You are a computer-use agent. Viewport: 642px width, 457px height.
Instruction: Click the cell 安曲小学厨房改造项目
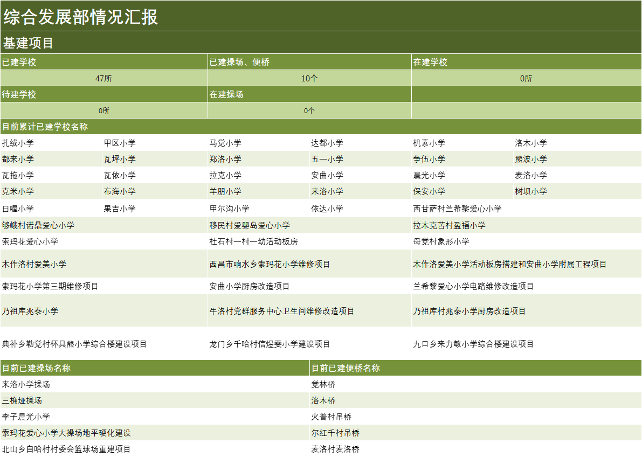coord(309,286)
